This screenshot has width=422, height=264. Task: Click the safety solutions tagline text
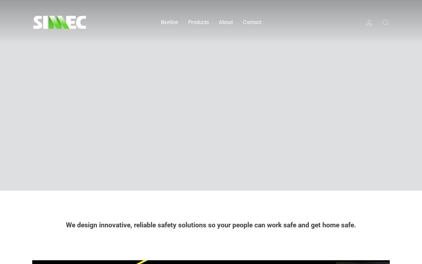(211, 225)
